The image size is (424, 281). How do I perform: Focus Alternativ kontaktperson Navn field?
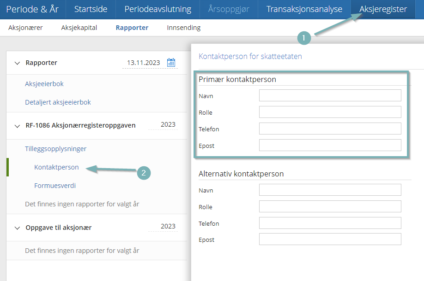click(330, 190)
